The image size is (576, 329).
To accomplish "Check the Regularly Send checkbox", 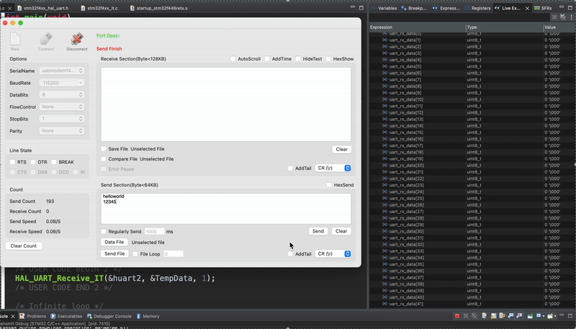I will click(x=104, y=231).
